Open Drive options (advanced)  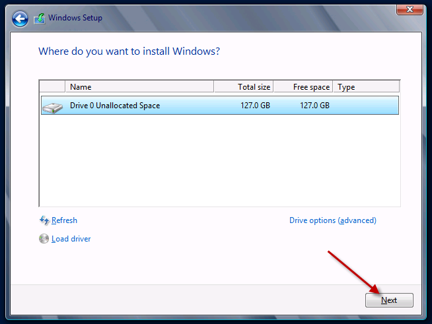[332, 220]
